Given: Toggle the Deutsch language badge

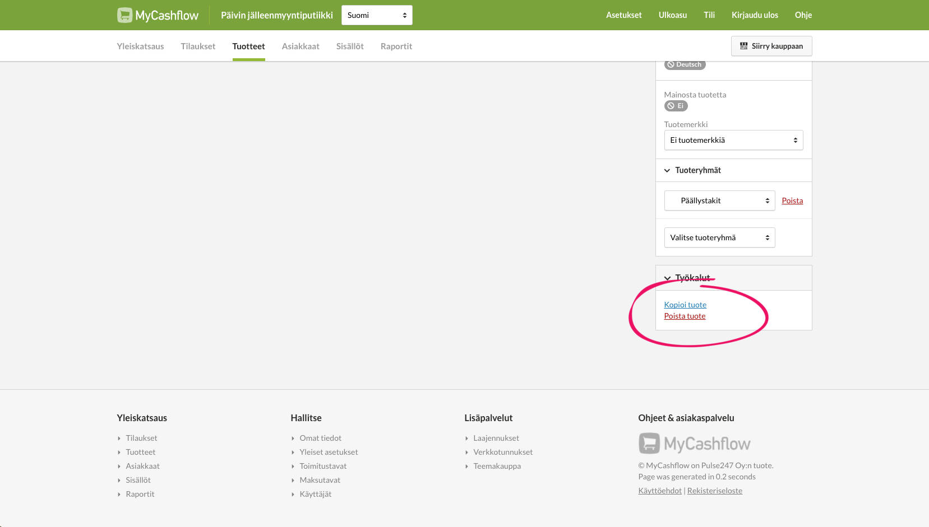Looking at the screenshot, I should pyautogui.click(x=685, y=64).
